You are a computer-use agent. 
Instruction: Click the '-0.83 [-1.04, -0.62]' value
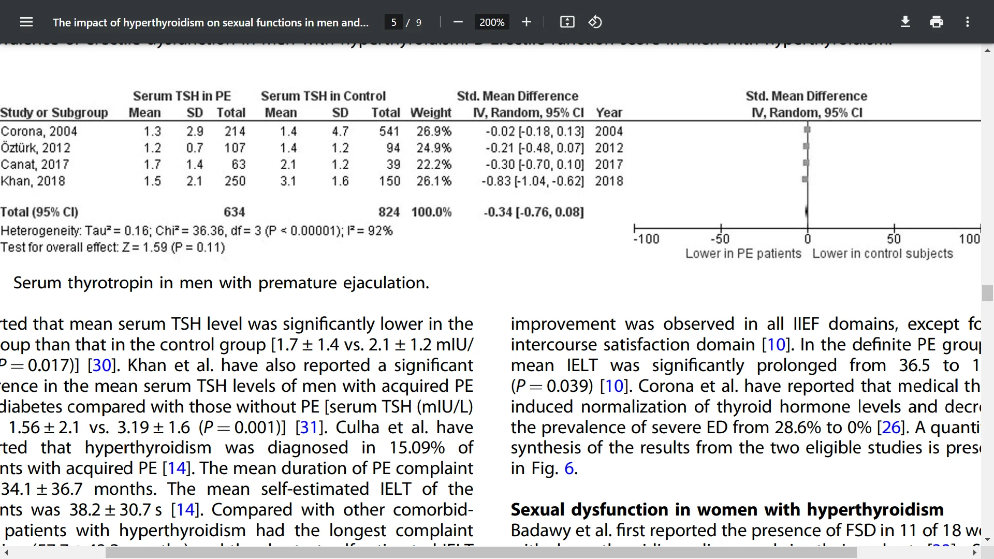click(x=533, y=181)
